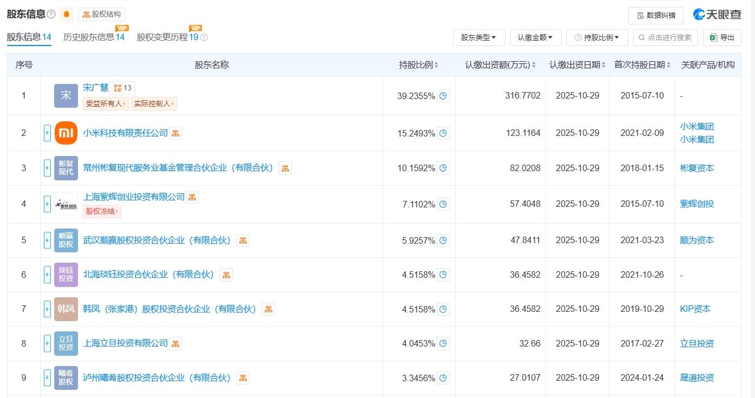The height and width of the screenshot is (398, 755).
Task: Click pie chart icon in 北海琰钰 row
Action: 444,275
